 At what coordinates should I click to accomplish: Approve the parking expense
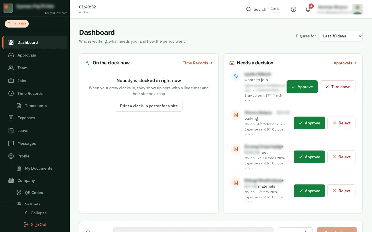coord(309,123)
